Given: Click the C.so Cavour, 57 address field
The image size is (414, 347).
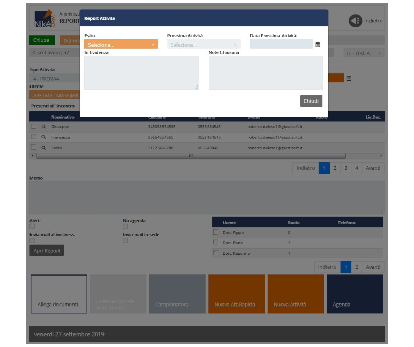Looking at the screenshot, I should tap(55, 53).
